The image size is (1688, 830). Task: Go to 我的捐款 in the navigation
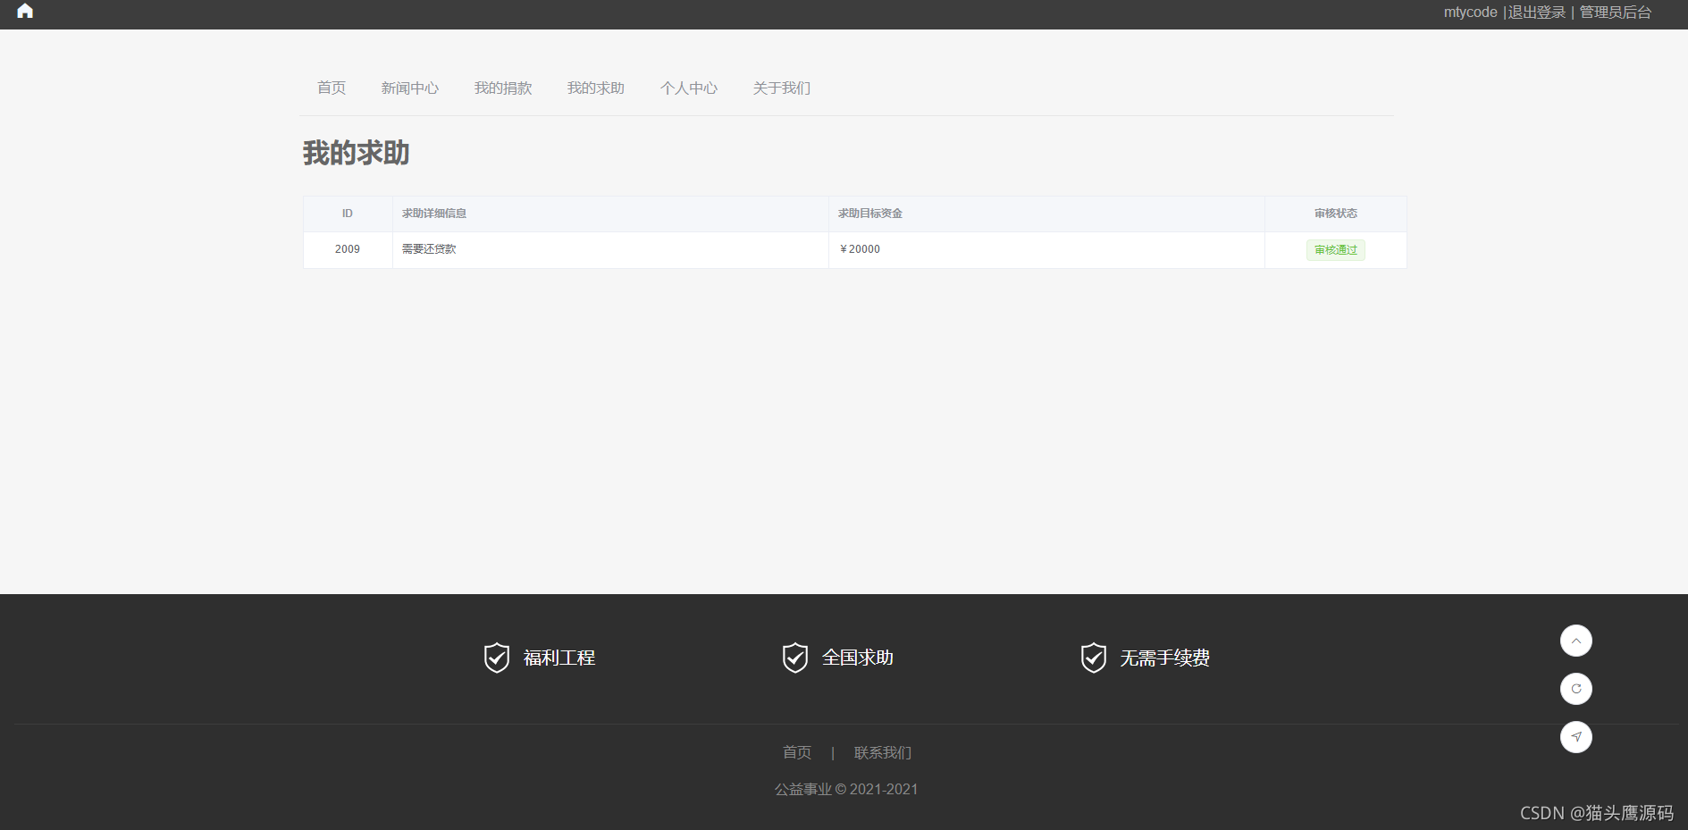click(x=503, y=88)
